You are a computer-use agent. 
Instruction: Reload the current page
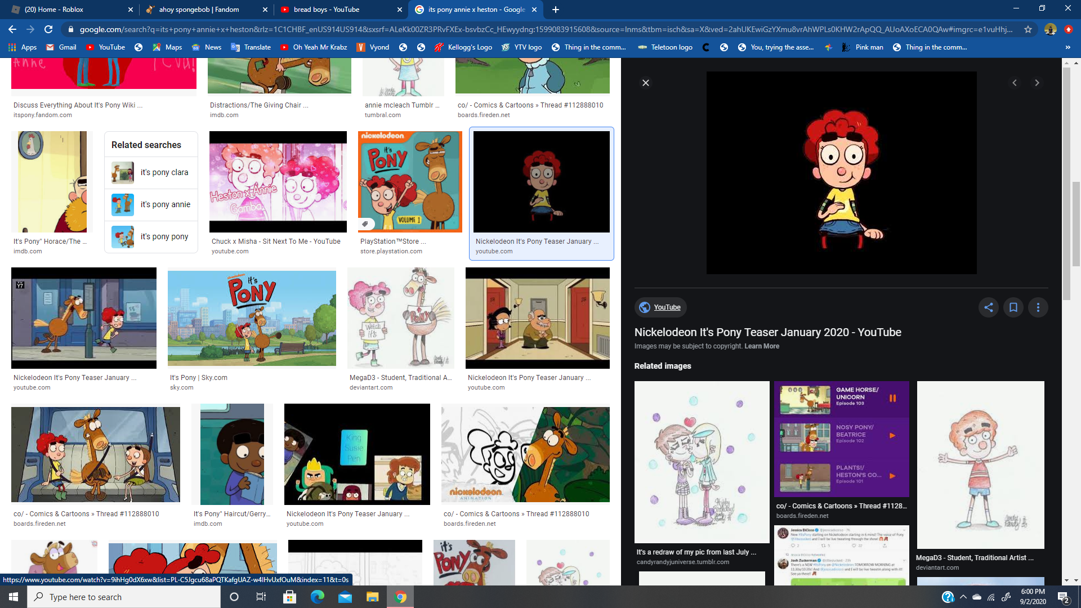coord(48,29)
